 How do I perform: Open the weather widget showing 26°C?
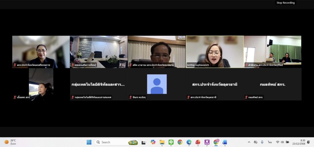(x=11, y=142)
